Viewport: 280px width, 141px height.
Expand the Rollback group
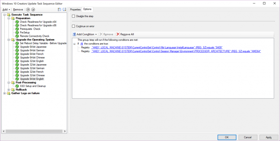pyautogui.click(x=9, y=90)
